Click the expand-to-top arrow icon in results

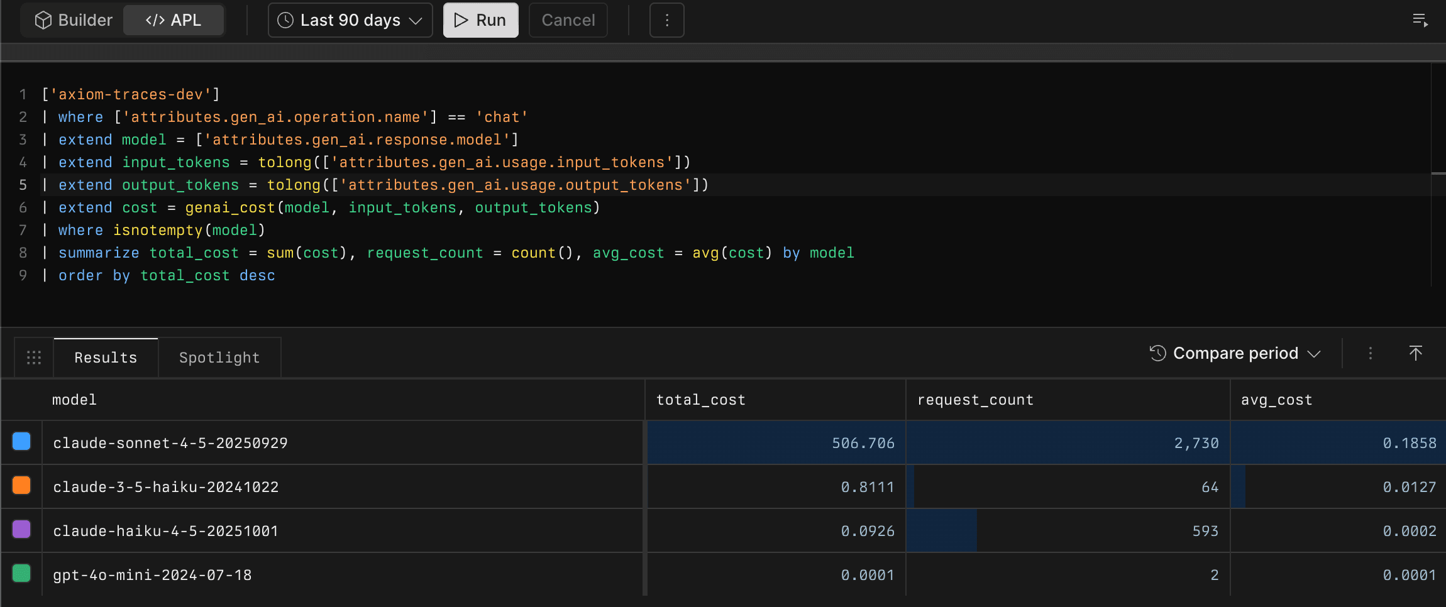pos(1415,354)
